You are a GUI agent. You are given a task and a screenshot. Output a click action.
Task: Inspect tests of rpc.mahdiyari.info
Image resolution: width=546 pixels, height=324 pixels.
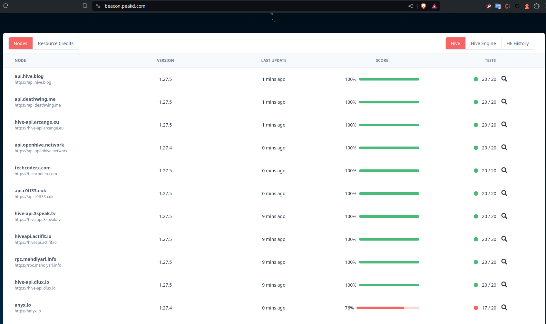coord(504,262)
